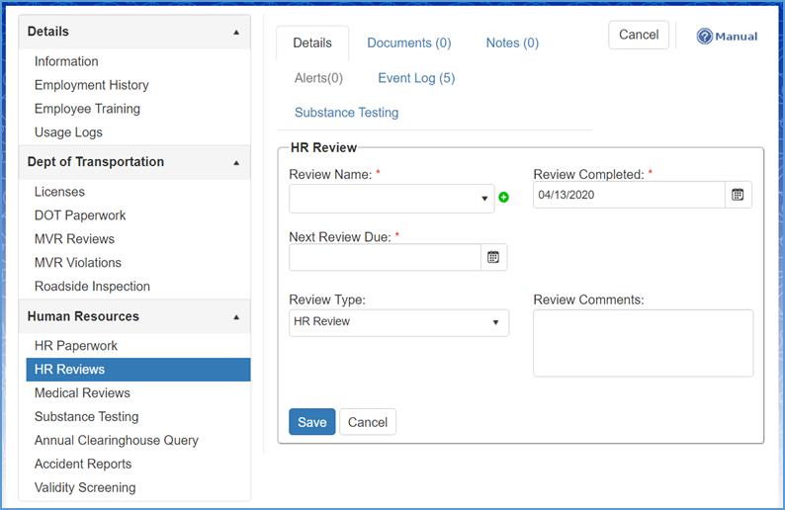Switch to the Documents (0) tab
The image size is (785, 510).
pos(408,42)
